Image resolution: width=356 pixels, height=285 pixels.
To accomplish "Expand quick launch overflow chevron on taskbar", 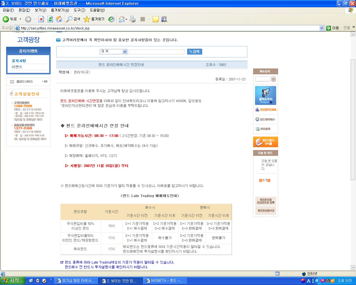I will (51, 279).
